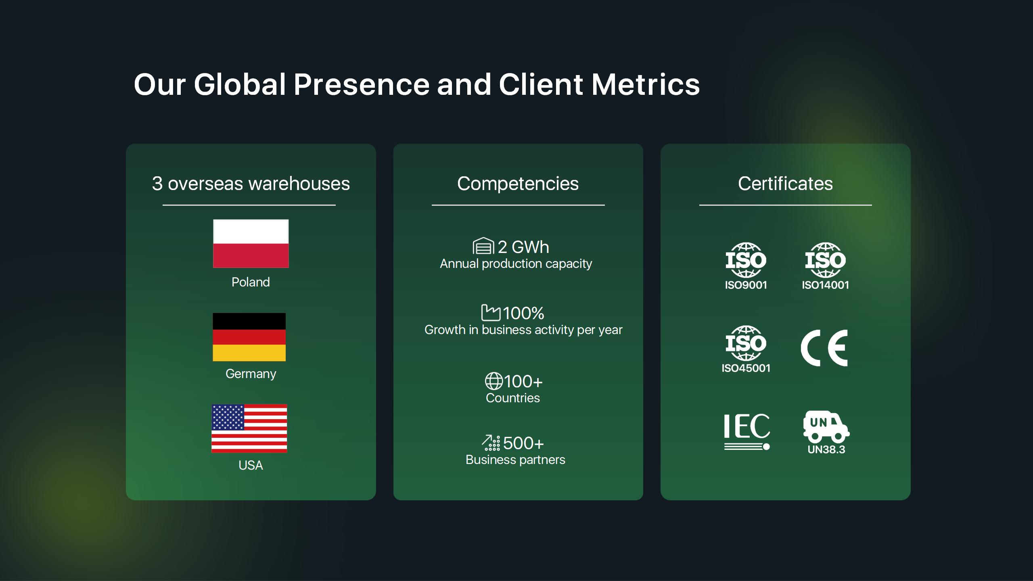Click the factory icon beside 100%

click(491, 313)
